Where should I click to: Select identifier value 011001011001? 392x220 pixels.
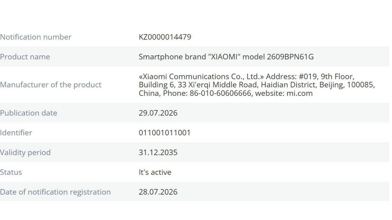(165, 133)
